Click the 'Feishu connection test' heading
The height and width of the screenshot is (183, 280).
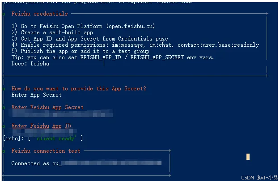point(46,151)
